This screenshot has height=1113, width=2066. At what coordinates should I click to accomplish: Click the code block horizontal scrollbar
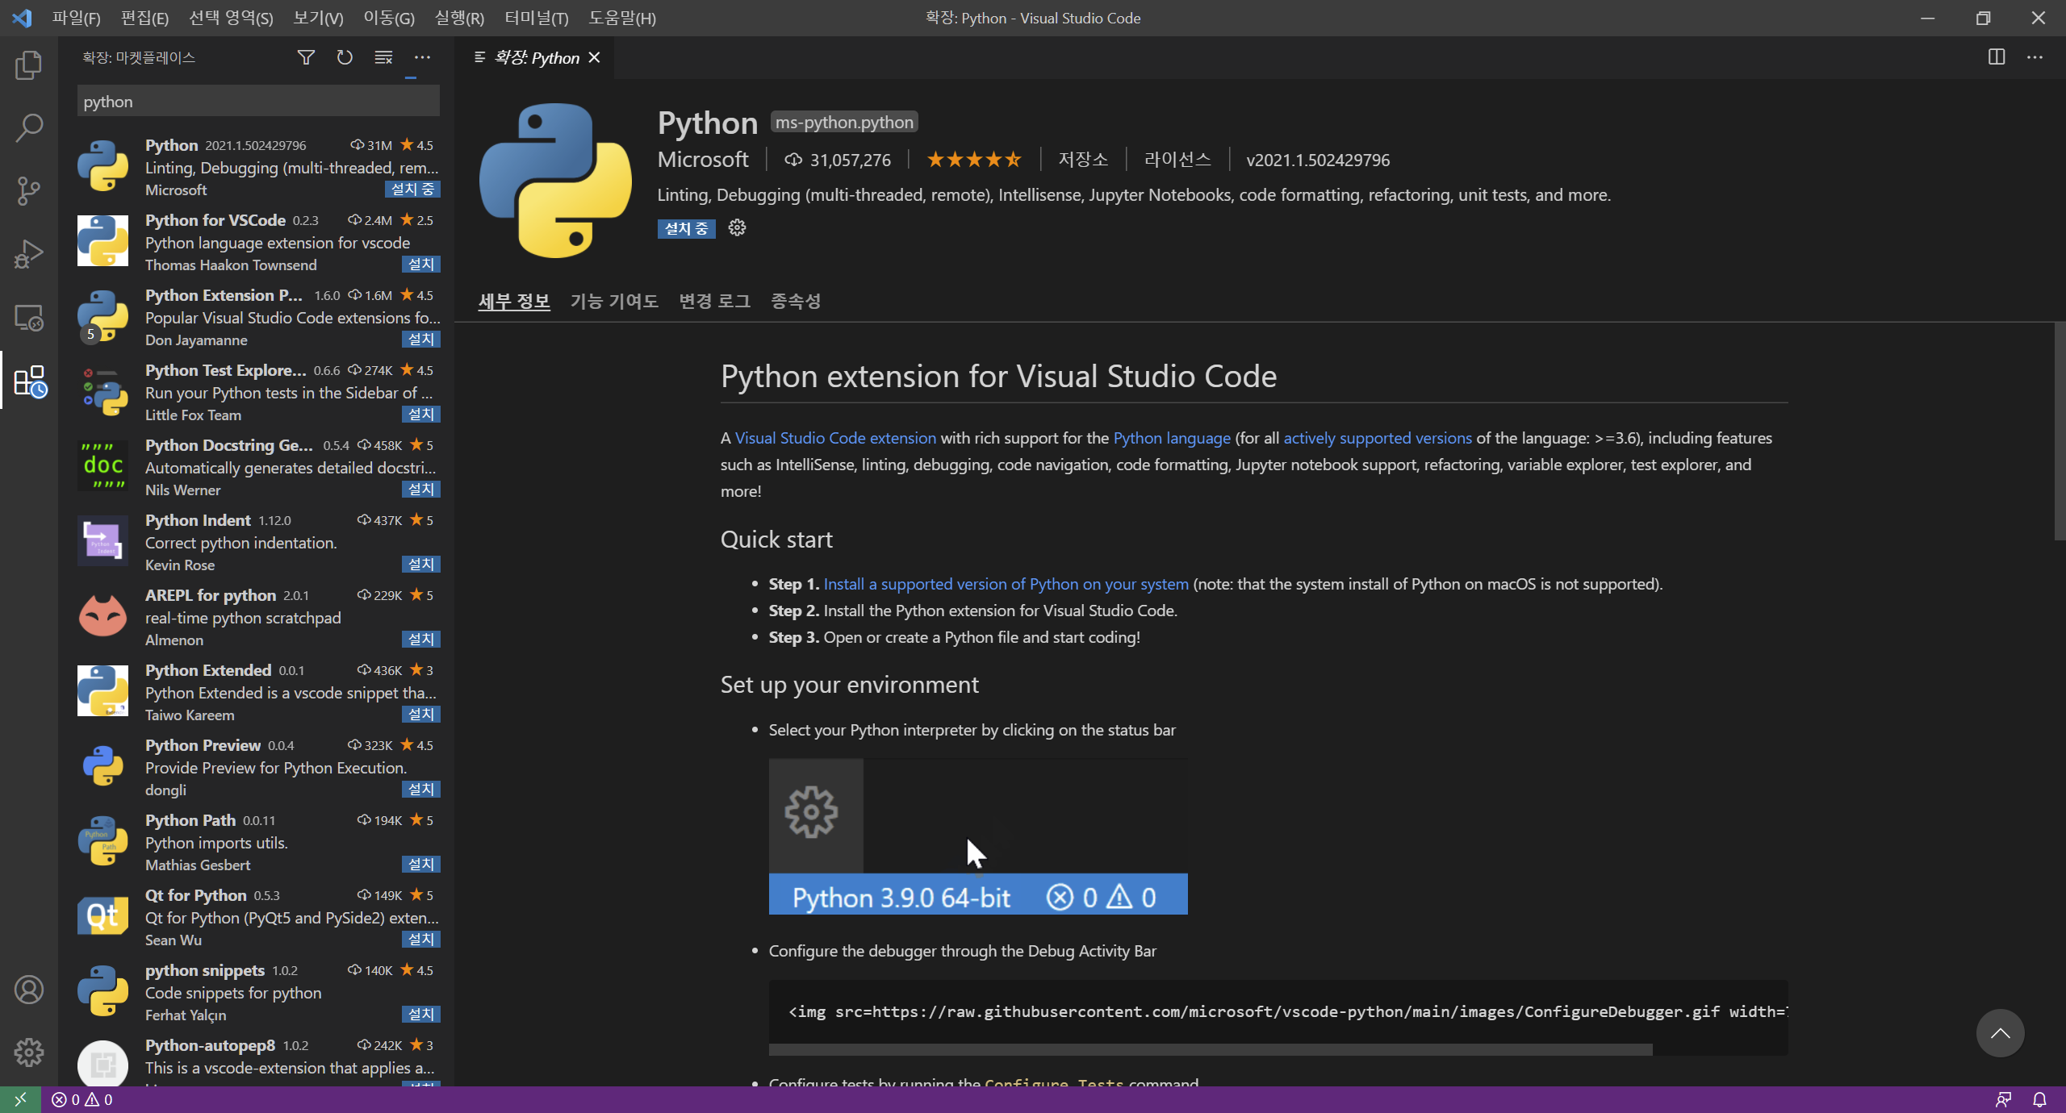pyautogui.click(x=1211, y=1049)
